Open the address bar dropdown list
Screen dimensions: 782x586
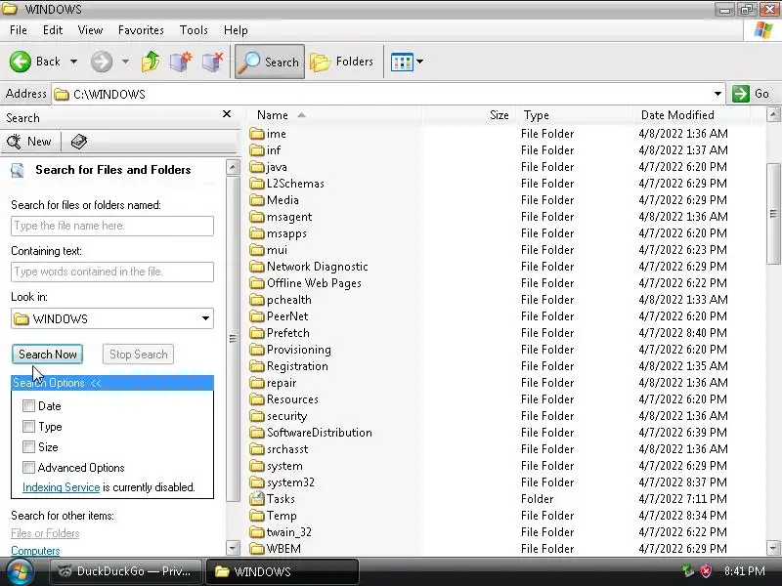point(717,94)
